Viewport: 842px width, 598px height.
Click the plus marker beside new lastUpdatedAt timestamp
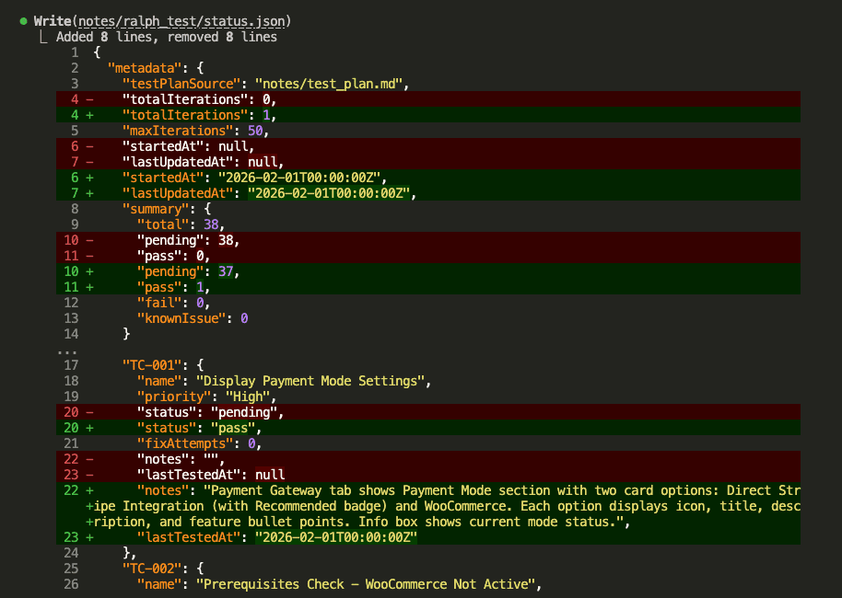(x=89, y=192)
